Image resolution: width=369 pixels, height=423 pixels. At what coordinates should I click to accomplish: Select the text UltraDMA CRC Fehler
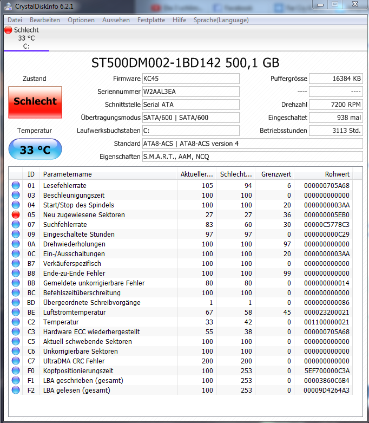(x=74, y=361)
